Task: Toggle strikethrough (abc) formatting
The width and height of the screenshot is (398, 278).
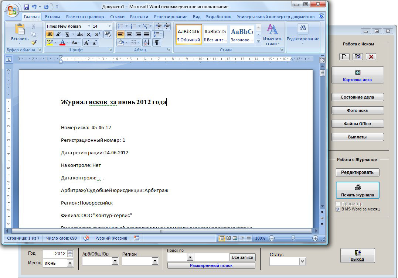Action: click(x=80, y=34)
